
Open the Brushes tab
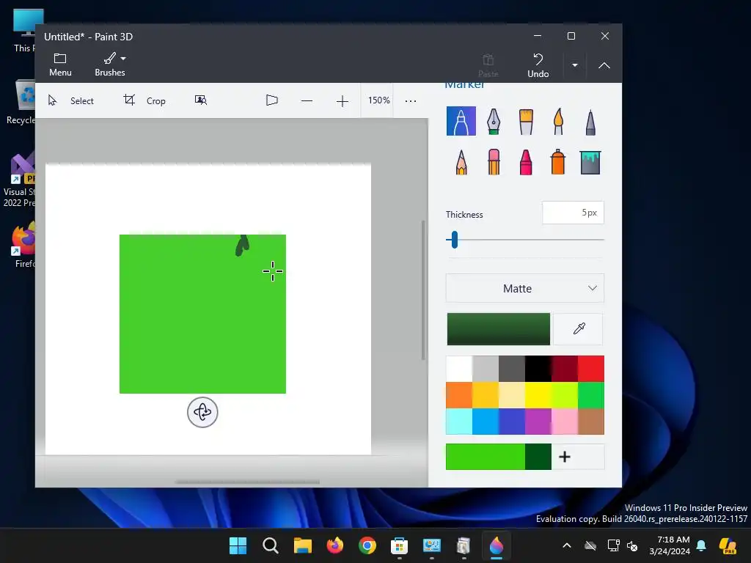(109, 65)
